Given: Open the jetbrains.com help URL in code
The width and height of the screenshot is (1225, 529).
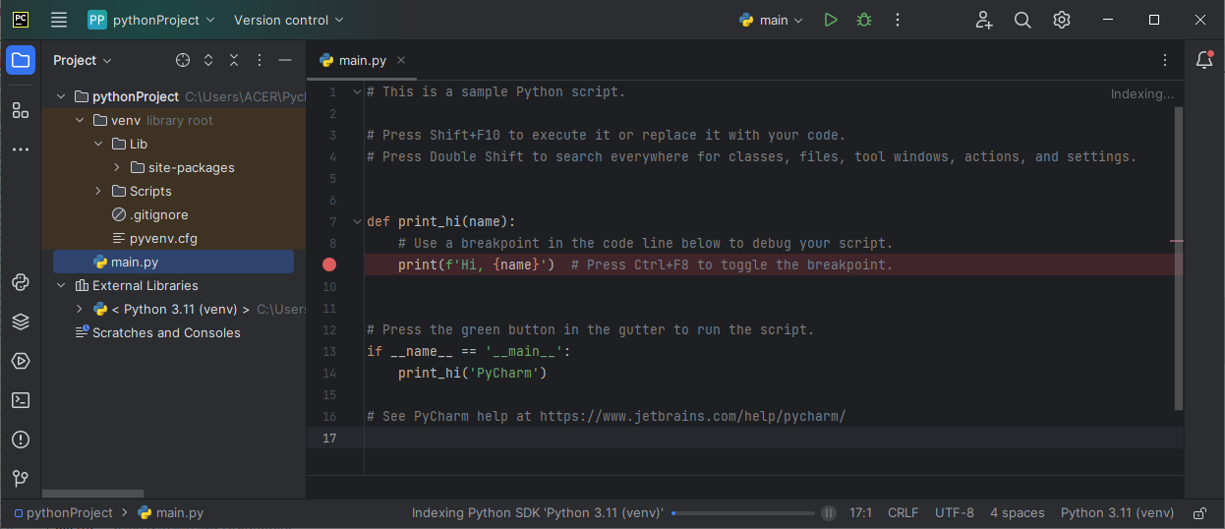Looking at the screenshot, I should [x=692, y=416].
